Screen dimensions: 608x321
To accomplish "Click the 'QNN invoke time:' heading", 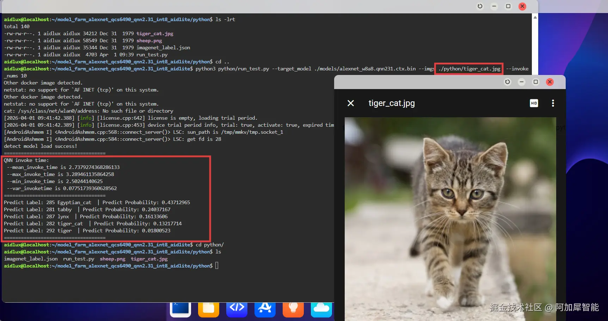I will (26, 160).
